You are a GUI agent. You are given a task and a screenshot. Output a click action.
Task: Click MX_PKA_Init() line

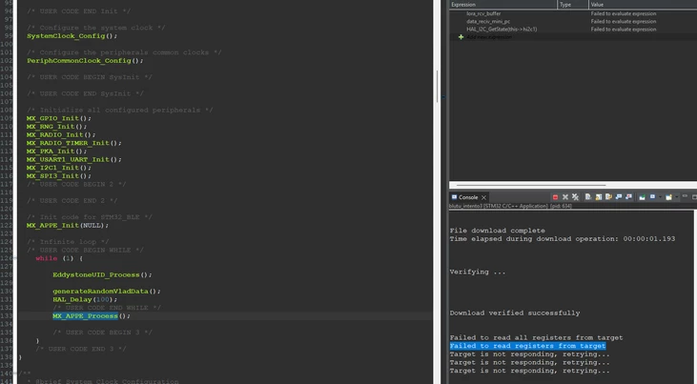[x=56, y=152]
